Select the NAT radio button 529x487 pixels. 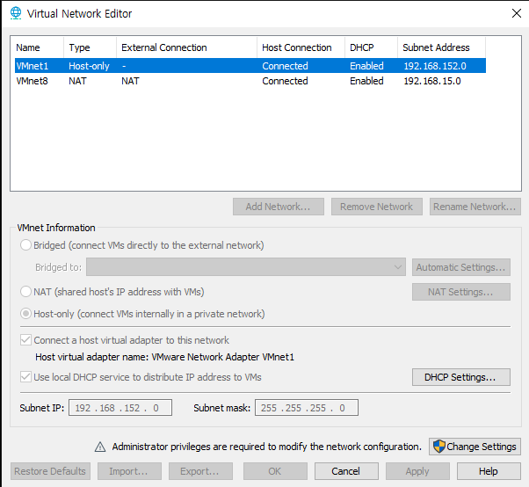click(26, 292)
